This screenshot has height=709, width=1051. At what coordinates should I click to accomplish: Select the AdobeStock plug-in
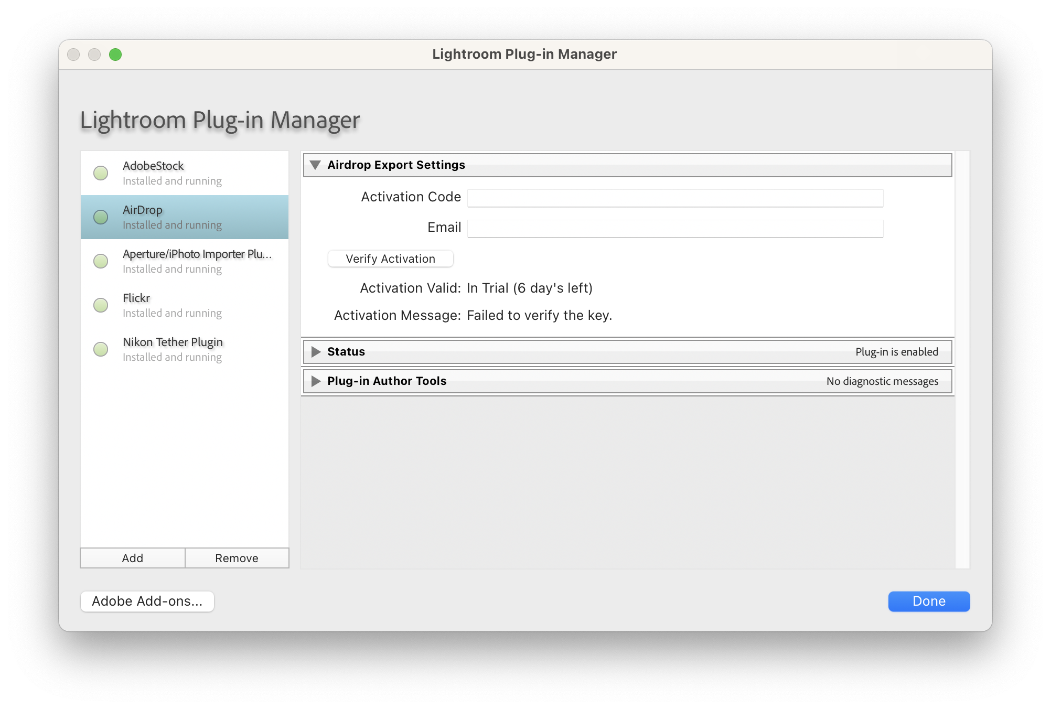(185, 173)
